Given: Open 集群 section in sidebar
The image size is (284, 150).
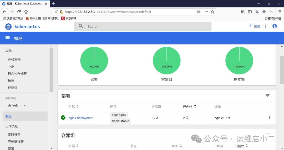Looking at the screenshot, I should tap(8, 51).
